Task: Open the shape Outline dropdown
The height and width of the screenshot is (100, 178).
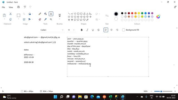Action: pyautogui.click(x=98, y=14)
